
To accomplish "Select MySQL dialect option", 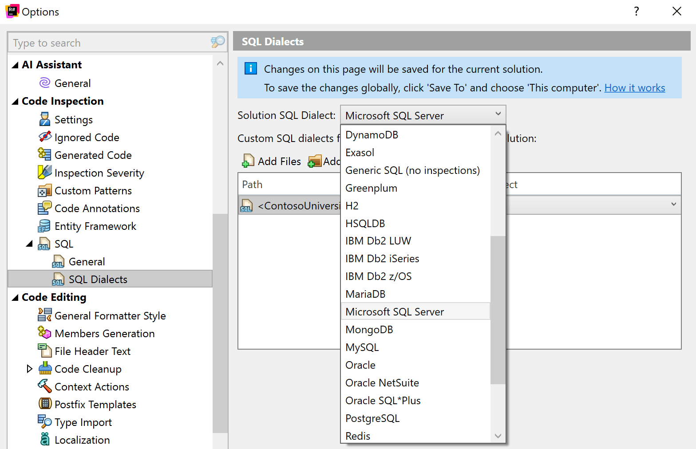I will point(415,347).
